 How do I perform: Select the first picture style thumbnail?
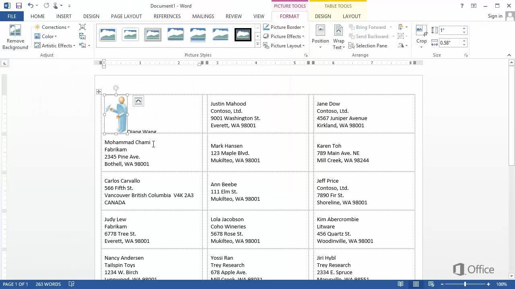pos(108,34)
